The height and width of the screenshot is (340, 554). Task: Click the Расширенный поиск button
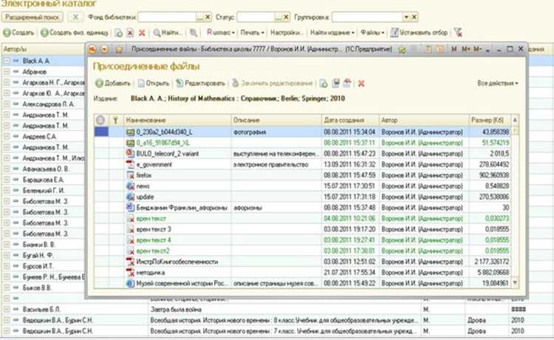[33, 17]
